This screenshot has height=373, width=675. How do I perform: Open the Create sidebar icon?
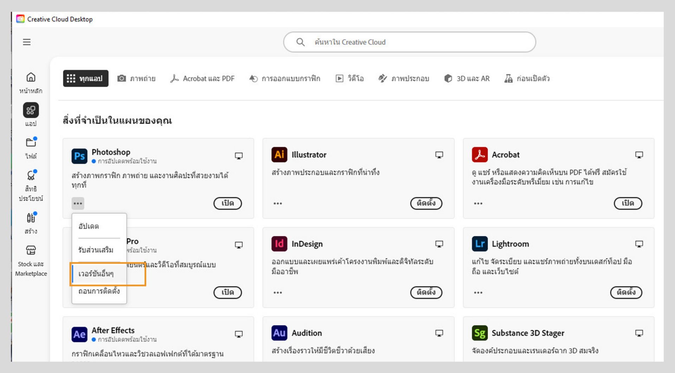pyautogui.click(x=31, y=218)
